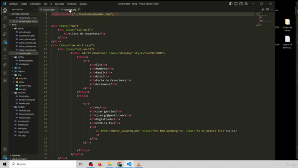
Task: Open Firefox from the taskbar
Action: point(100,164)
